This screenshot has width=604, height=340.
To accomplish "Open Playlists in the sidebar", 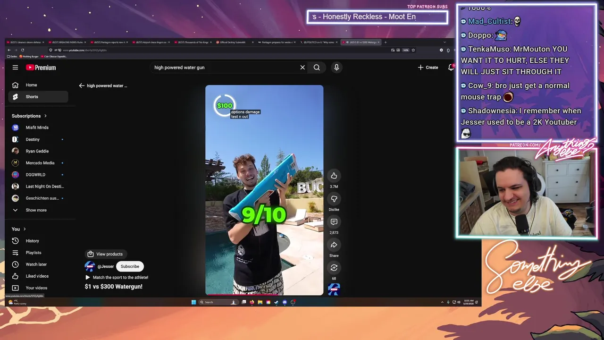I will point(38,253).
